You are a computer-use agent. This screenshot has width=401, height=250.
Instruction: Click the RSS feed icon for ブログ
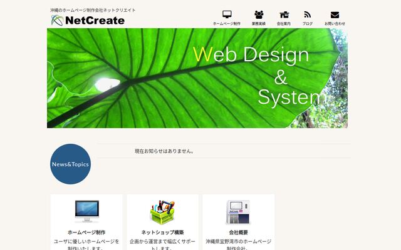[x=308, y=14]
